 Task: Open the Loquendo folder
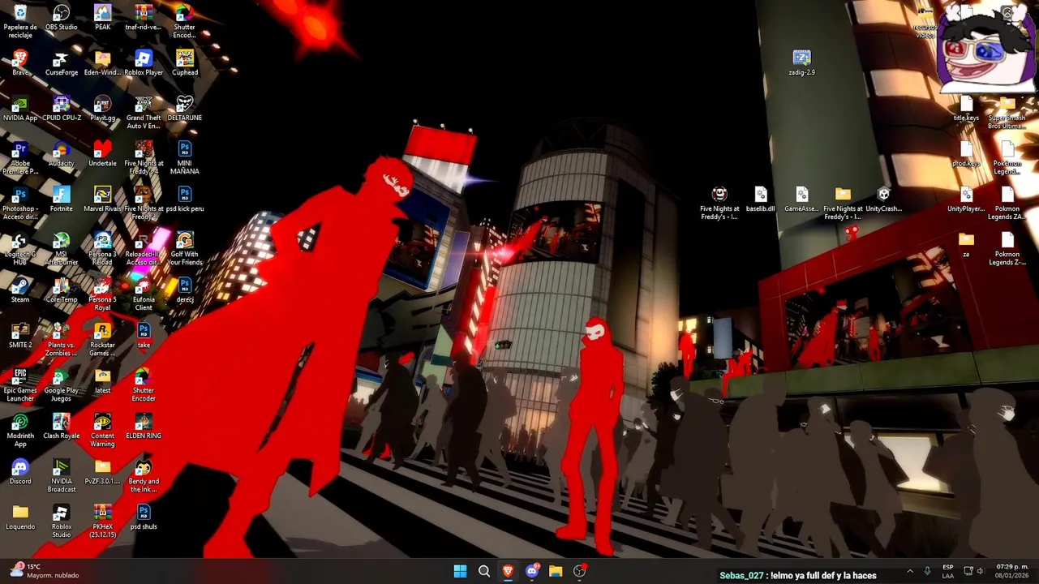pyautogui.click(x=20, y=517)
